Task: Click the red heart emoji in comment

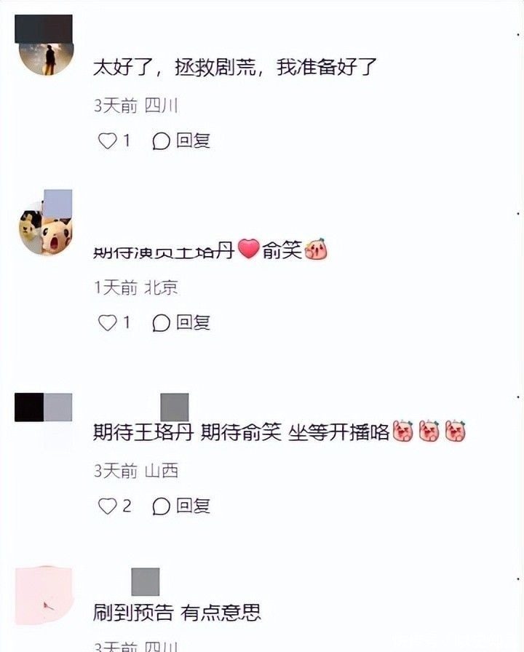Action: click(249, 249)
